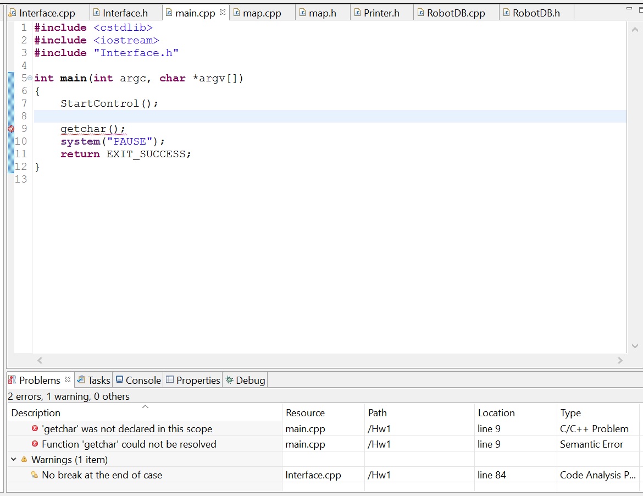Image resolution: width=643 pixels, height=496 pixels.
Task: Sort problems by Description column header
Action: pos(36,413)
